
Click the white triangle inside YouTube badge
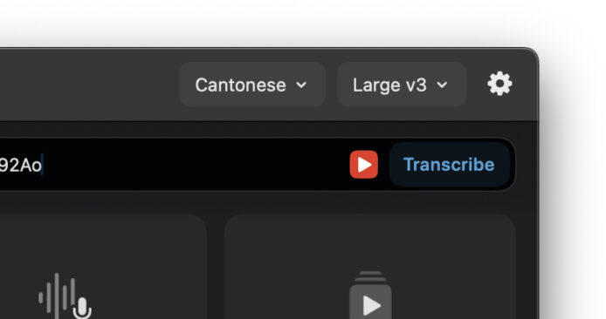coord(364,165)
